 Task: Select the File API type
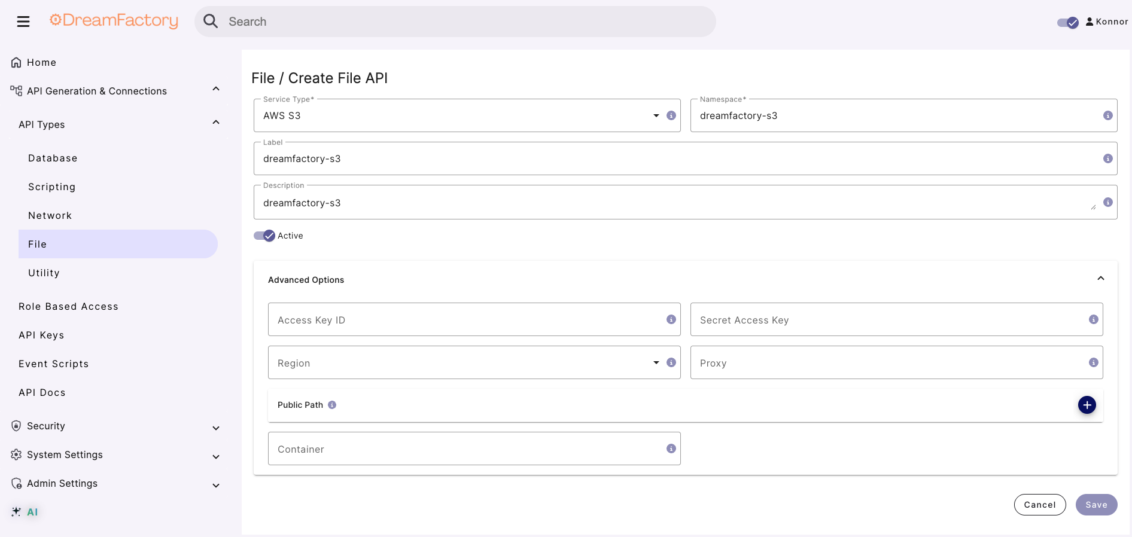pyautogui.click(x=118, y=244)
